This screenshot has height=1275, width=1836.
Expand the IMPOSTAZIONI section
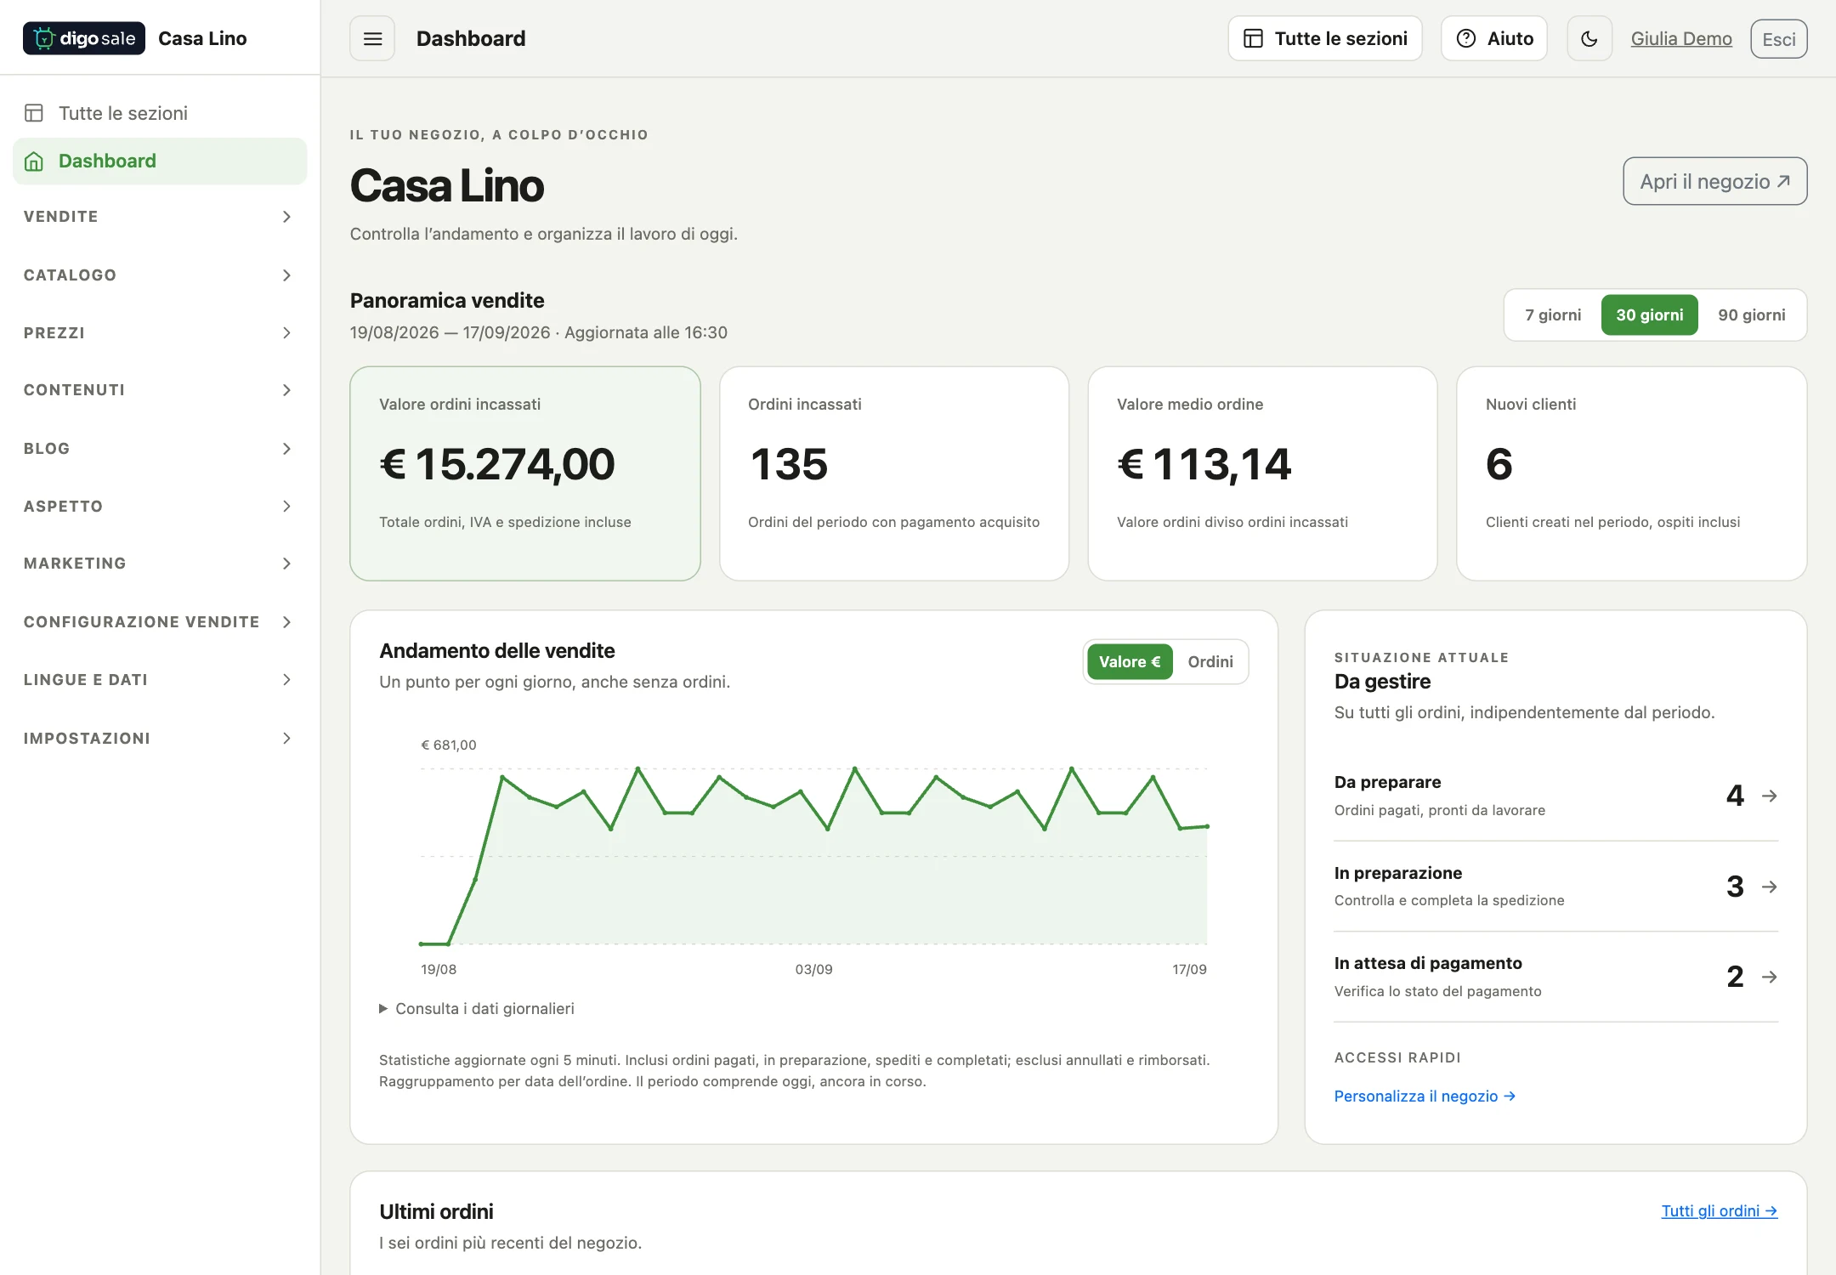pyautogui.click(x=160, y=738)
